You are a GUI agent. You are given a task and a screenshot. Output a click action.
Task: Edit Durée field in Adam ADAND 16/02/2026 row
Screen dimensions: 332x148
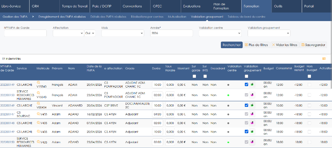158,114
